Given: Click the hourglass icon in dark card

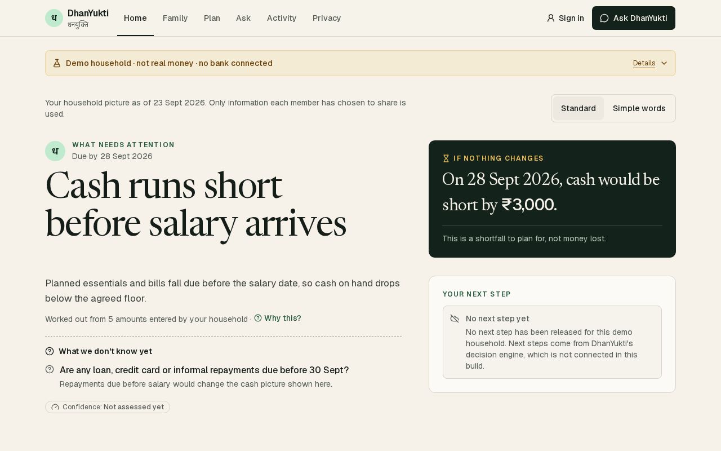Looking at the screenshot, I should click(446, 158).
